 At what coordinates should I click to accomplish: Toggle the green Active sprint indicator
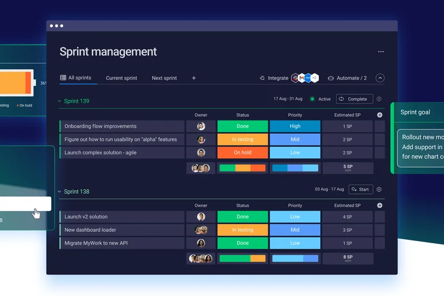(312, 99)
